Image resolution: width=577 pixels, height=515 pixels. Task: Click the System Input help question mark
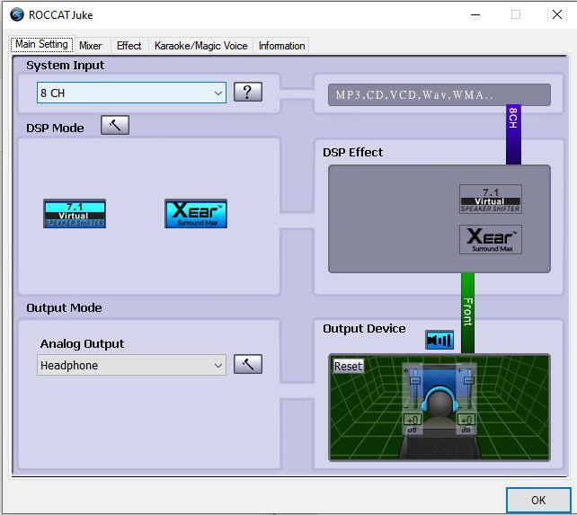tap(248, 92)
